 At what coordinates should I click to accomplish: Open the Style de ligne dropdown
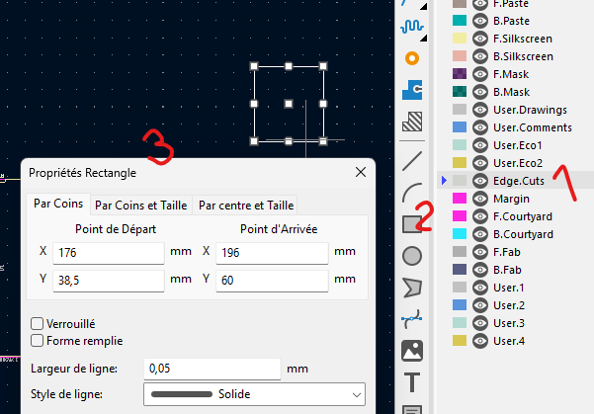254,394
